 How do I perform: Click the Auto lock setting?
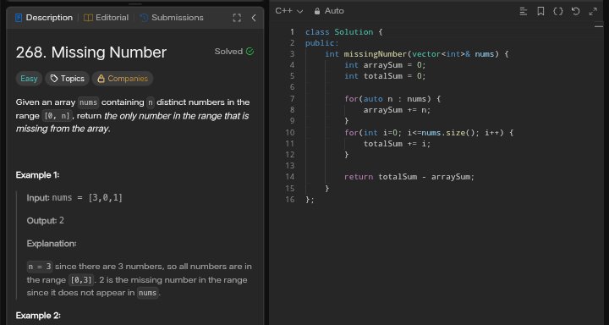[x=328, y=11]
